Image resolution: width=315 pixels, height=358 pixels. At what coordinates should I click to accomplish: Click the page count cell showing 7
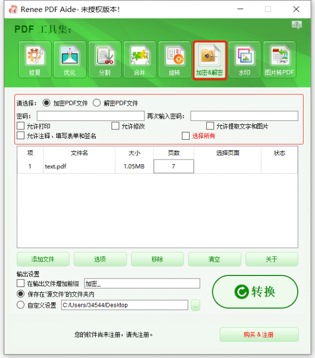(x=174, y=166)
